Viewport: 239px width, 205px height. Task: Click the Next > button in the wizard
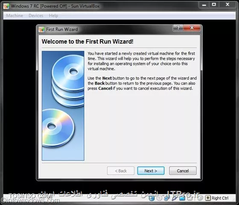click(151, 171)
